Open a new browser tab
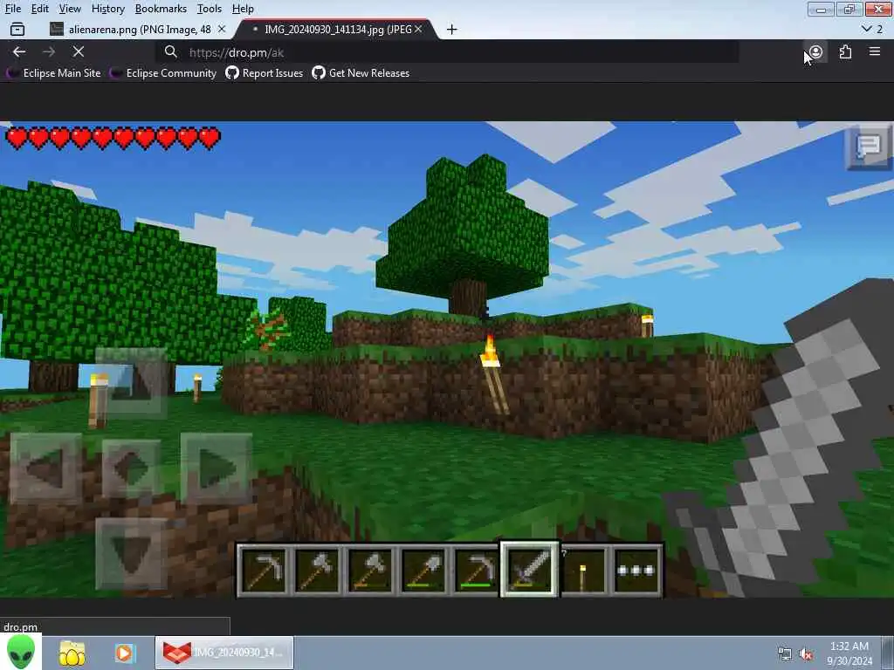The image size is (894, 670). [451, 30]
